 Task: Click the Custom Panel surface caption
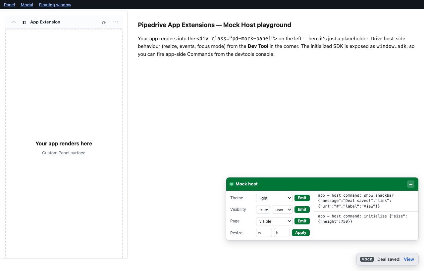[64, 153]
